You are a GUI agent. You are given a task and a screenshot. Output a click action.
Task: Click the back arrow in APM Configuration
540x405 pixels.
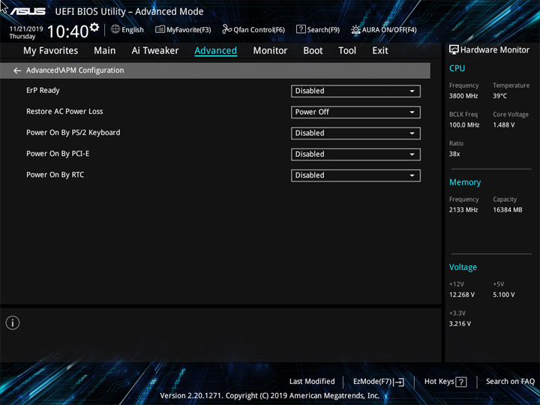coord(17,70)
